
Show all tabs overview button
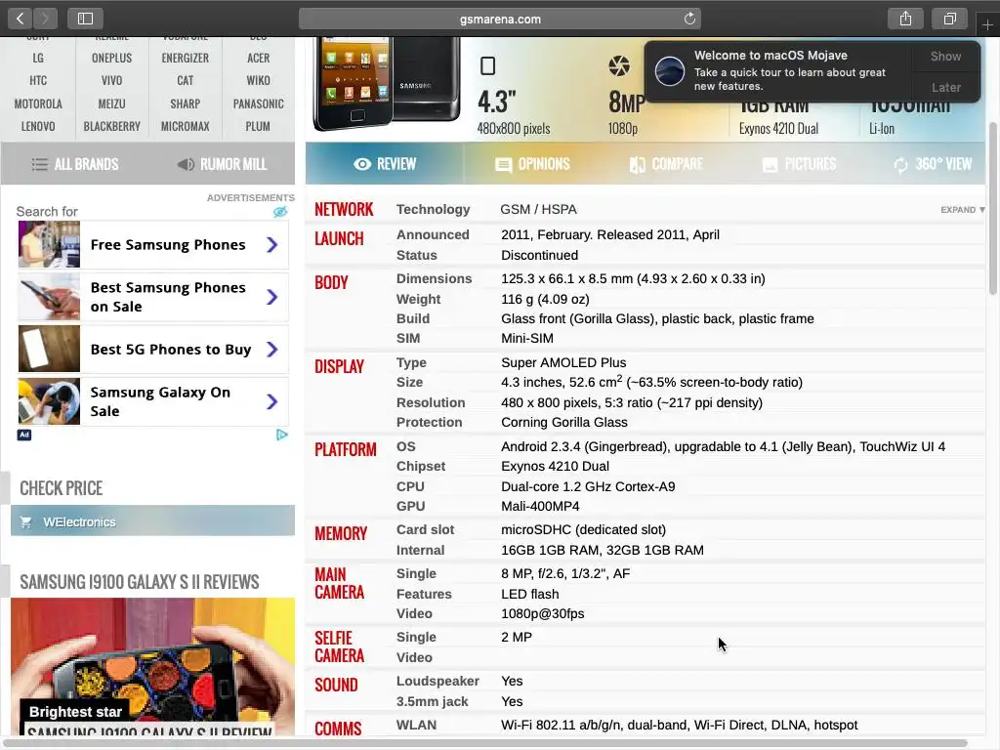(x=949, y=19)
